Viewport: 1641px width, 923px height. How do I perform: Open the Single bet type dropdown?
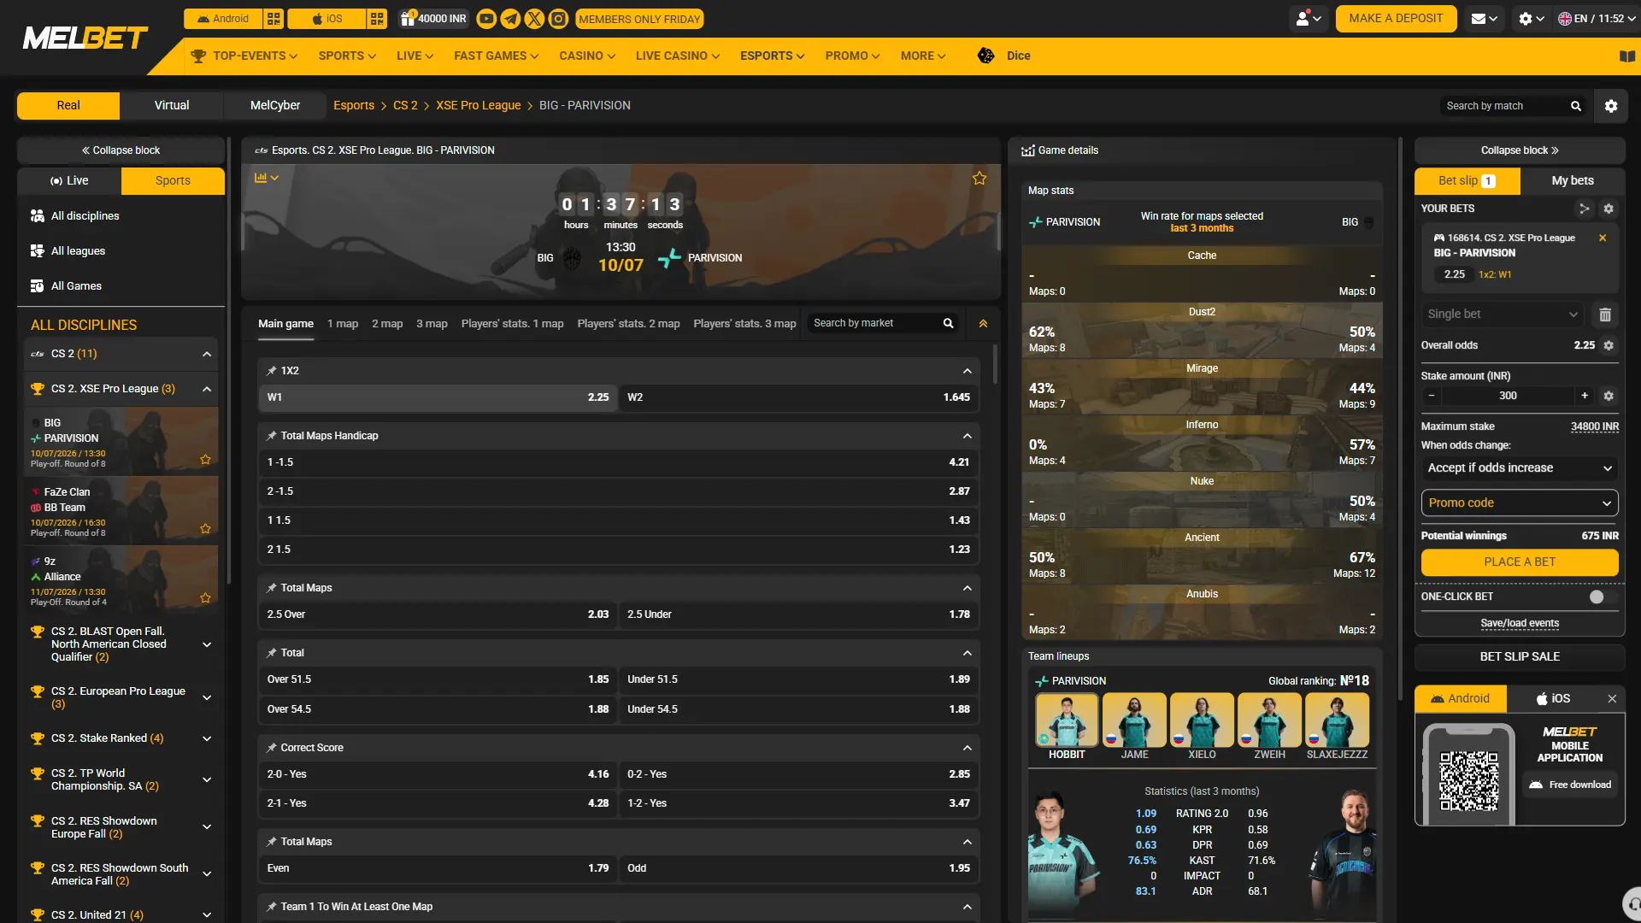point(1502,315)
